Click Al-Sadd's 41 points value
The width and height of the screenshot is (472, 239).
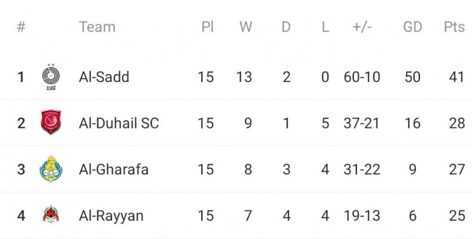coord(457,77)
